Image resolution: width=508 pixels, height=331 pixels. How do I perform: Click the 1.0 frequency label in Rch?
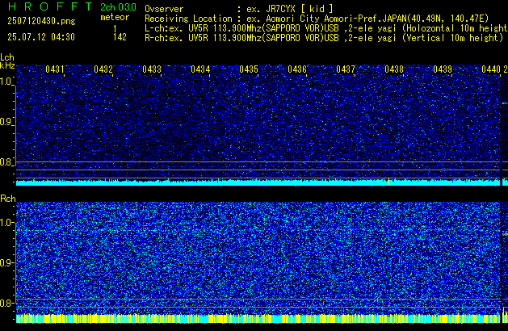coord(6,223)
